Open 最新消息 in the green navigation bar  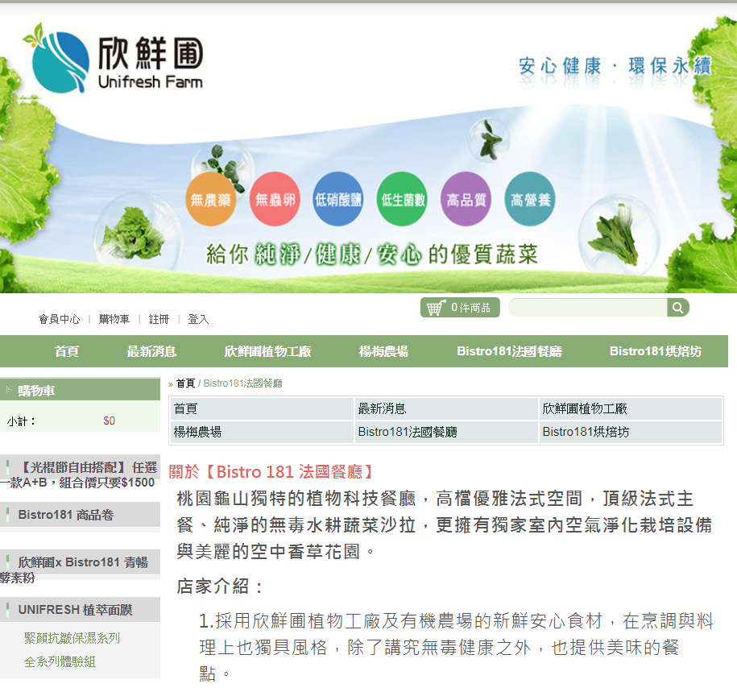coord(151,351)
